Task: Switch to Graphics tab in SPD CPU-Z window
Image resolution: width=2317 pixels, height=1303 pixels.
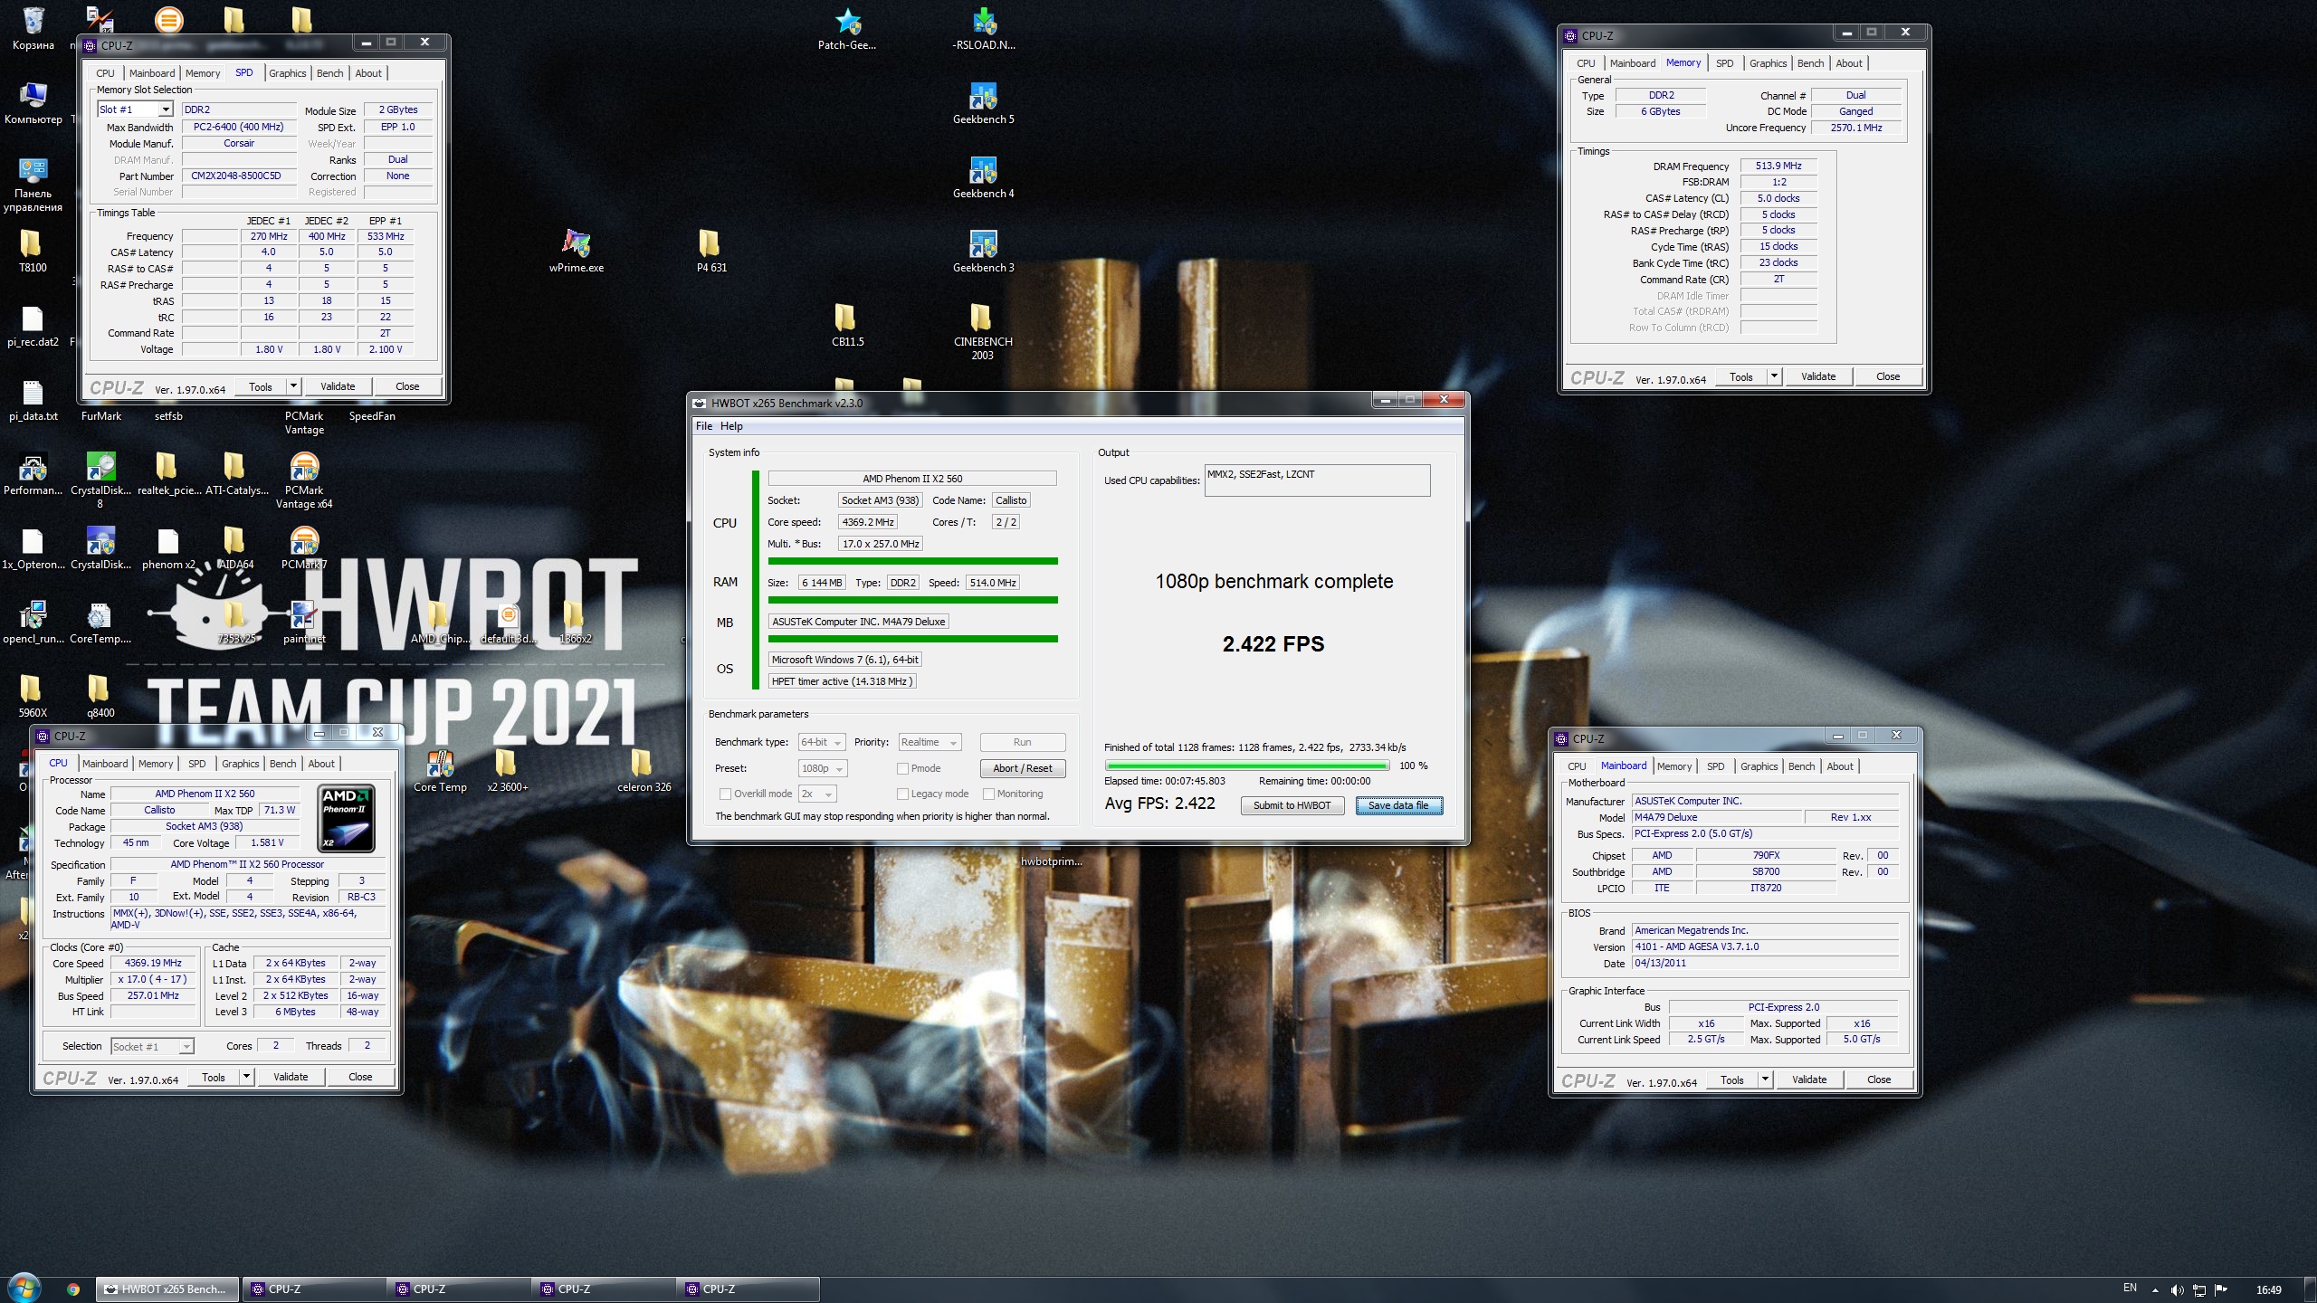Action: tap(288, 73)
